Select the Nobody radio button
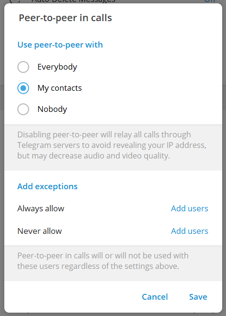Screen dimensions: 226x316 coord(23,109)
